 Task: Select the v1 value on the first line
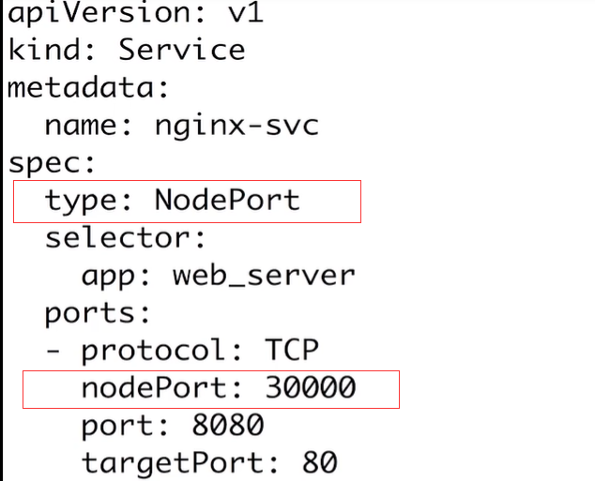245,13
